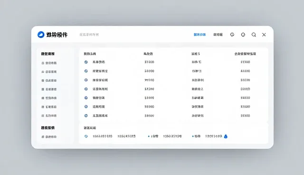This screenshot has width=304, height=175.
Task: Click the circle icon in the fourth table row
Action: (86, 89)
